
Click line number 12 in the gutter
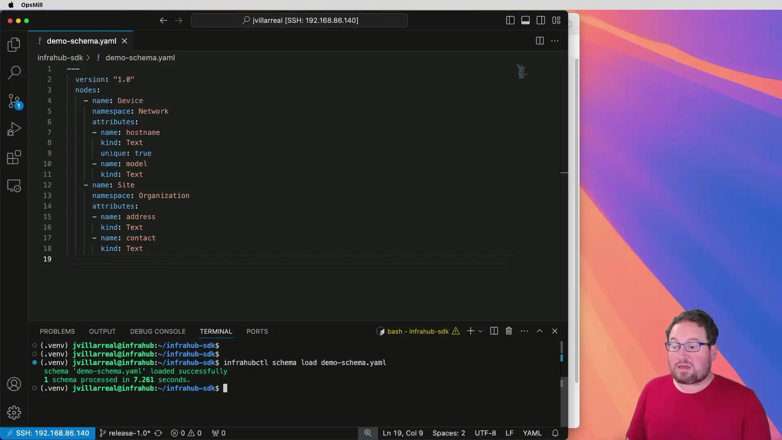[x=47, y=185]
